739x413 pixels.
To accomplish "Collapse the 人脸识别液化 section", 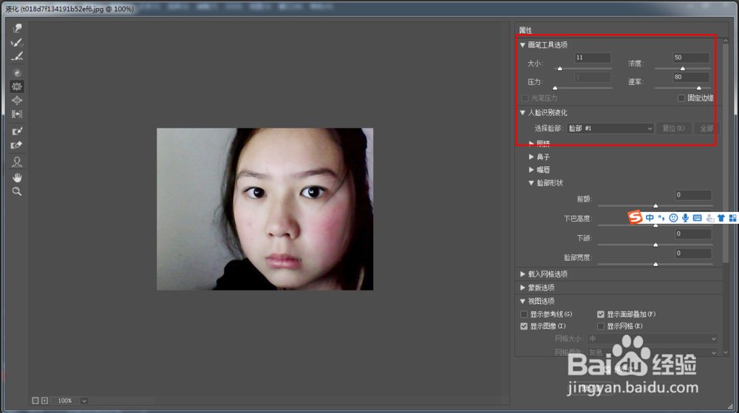I will [x=522, y=112].
